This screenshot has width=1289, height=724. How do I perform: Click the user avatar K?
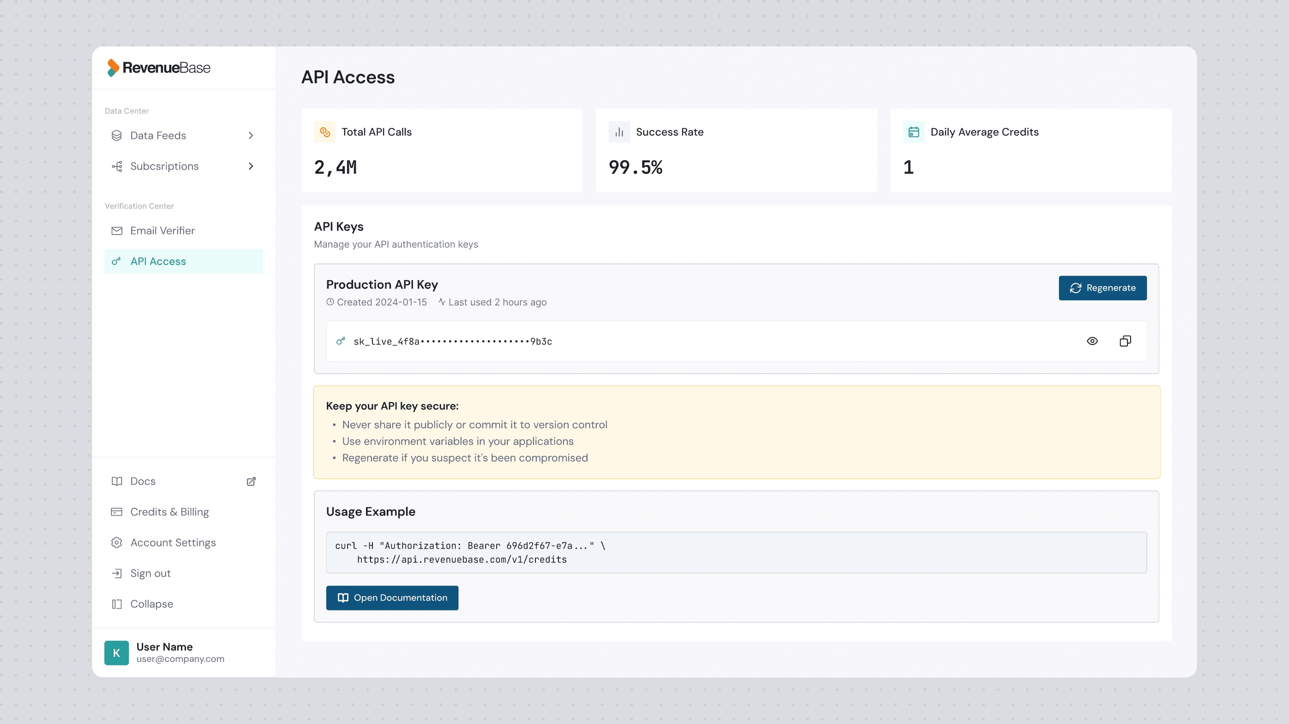pos(116,653)
